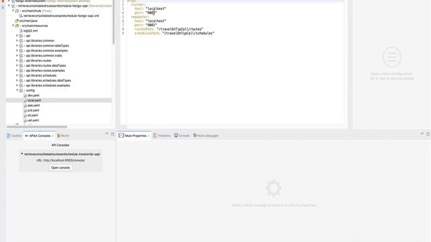This screenshot has width=431, height=242.
Task: Select the log4j2.xml file
Action: [x=30, y=31]
